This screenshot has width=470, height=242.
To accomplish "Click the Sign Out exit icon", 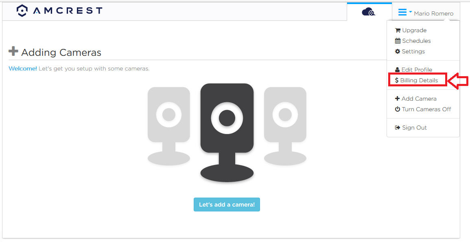I will pos(398,128).
